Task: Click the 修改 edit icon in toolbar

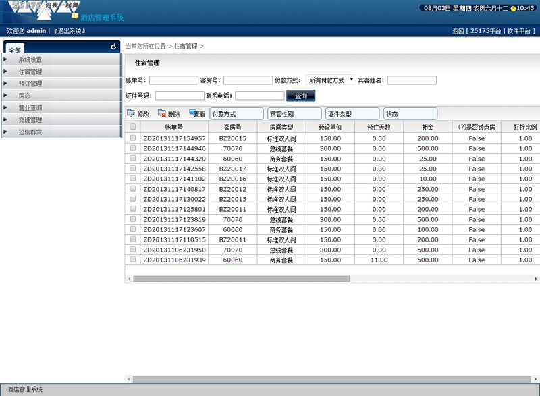Action: [131, 113]
